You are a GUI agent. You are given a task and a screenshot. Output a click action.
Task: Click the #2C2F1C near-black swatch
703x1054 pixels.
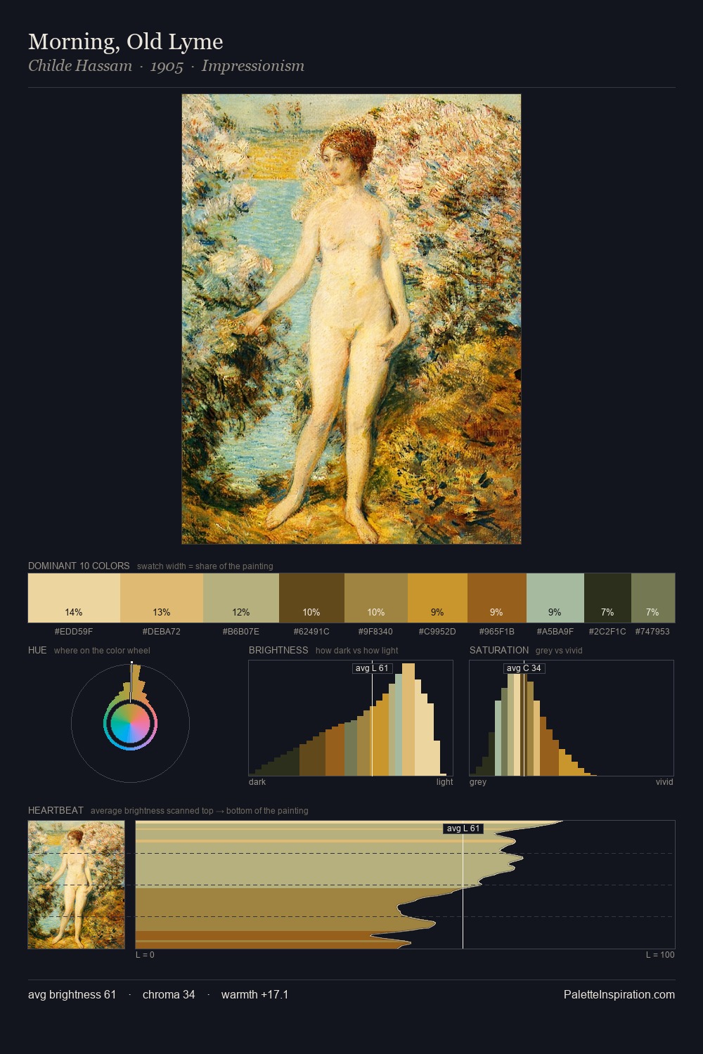click(x=607, y=598)
